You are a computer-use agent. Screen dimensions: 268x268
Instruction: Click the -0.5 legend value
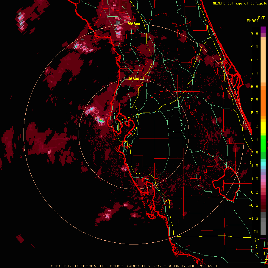(253, 205)
